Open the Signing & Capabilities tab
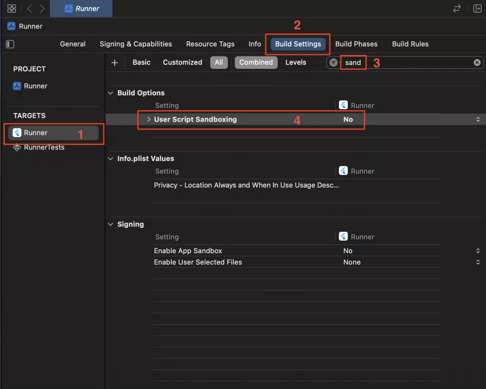 [x=136, y=44]
